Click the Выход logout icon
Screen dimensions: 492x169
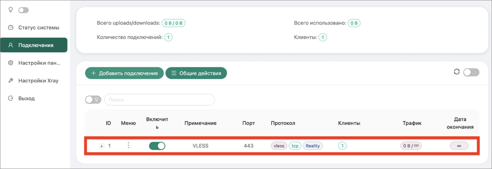[11, 98]
